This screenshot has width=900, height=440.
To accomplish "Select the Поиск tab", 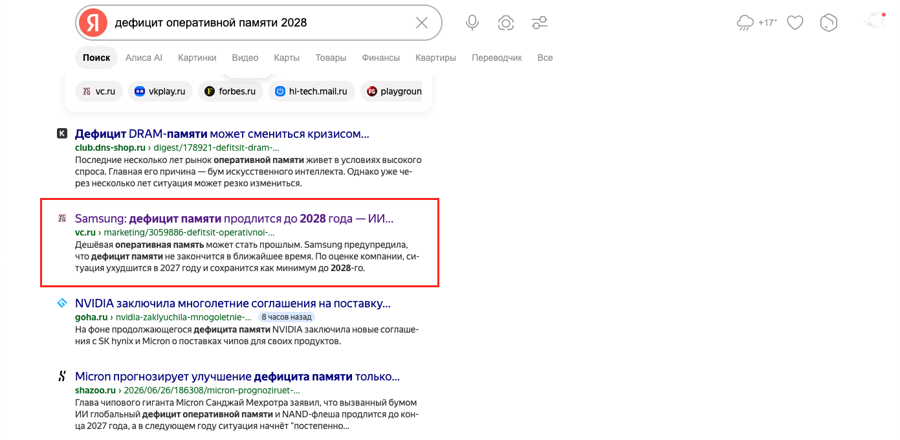I will point(96,58).
